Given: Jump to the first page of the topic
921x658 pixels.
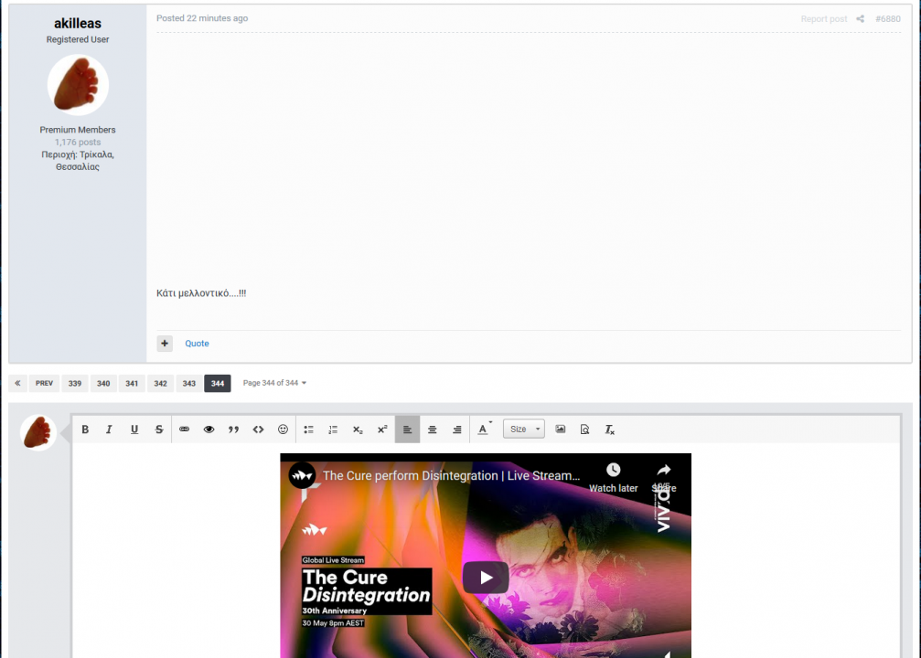Looking at the screenshot, I should (x=17, y=383).
